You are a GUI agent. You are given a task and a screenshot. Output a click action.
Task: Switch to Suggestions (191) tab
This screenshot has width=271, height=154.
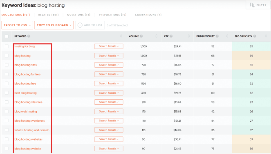16,15
